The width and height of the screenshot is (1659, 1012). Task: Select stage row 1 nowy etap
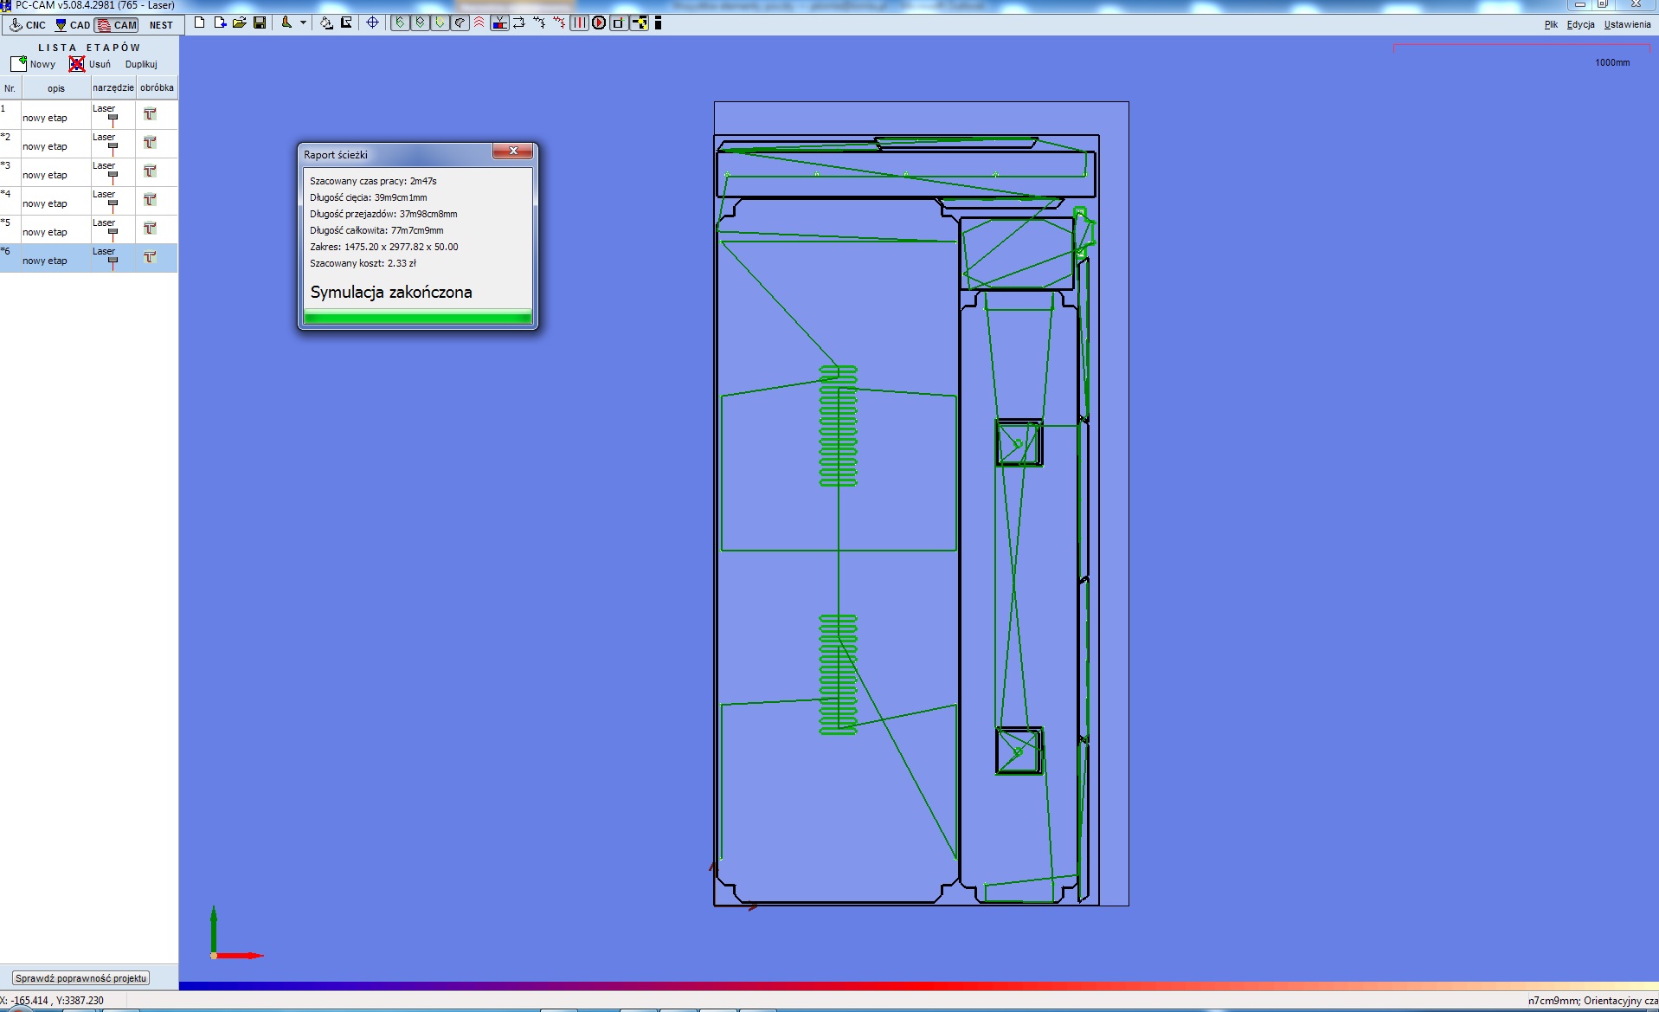[88, 114]
